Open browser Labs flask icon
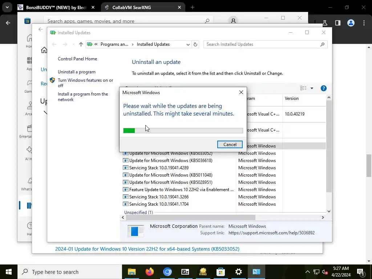The height and width of the screenshot is (279, 372). (x=325, y=23)
